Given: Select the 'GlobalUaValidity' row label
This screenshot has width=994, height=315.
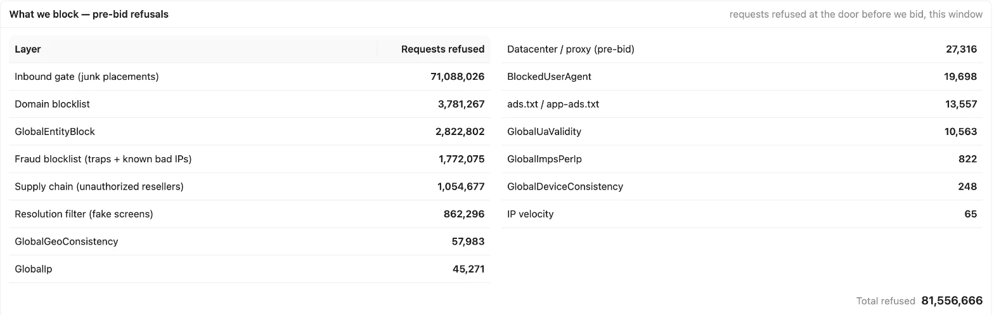Looking at the screenshot, I should coord(544,132).
